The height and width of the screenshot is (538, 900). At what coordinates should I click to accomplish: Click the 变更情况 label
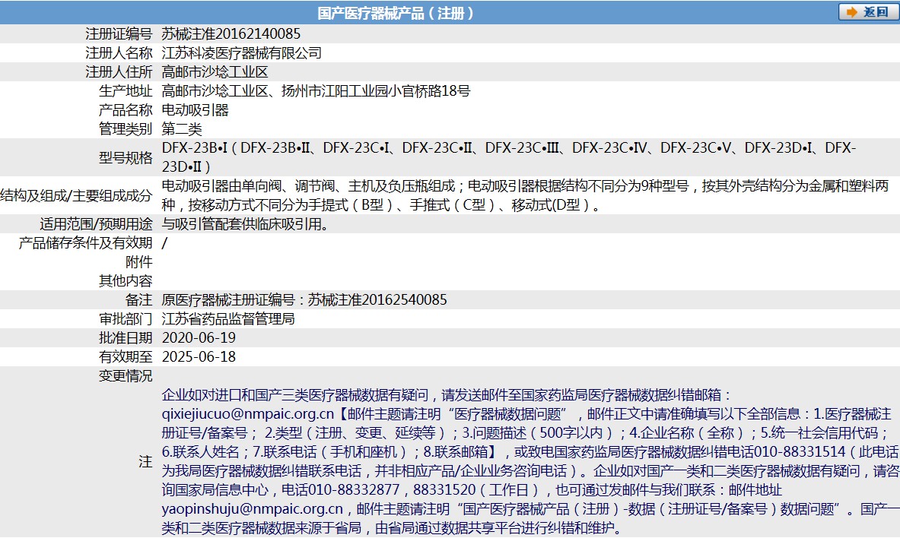click(126, 375)
